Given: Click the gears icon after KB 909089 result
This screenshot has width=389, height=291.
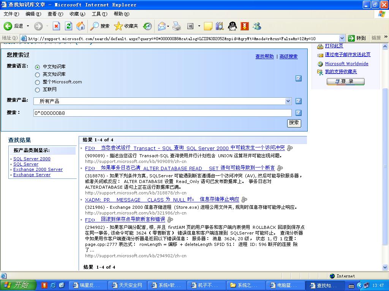Looking at the screenshot, I should point(290,148).
